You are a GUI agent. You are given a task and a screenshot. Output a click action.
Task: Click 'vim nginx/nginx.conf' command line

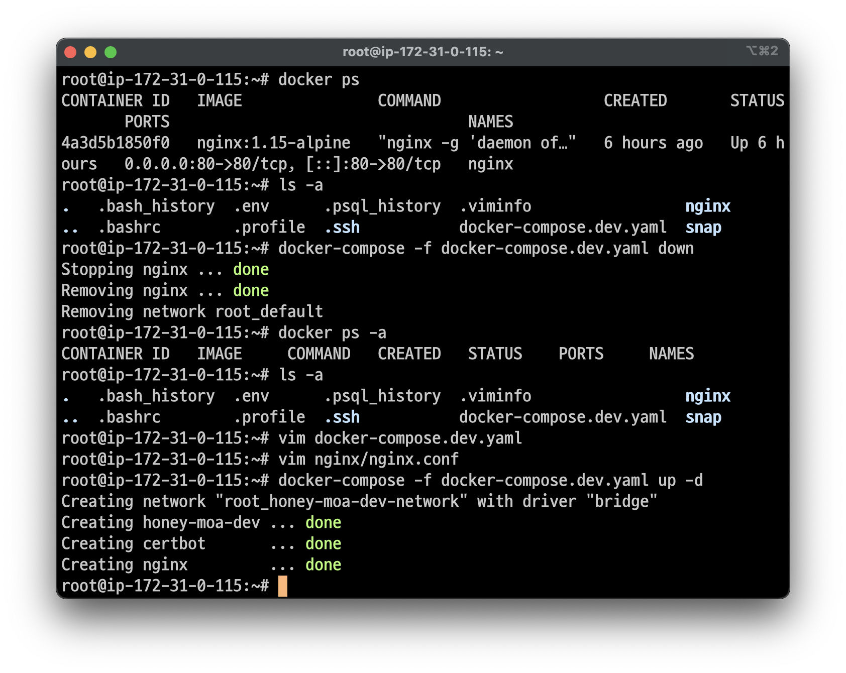tap(260, 459)
